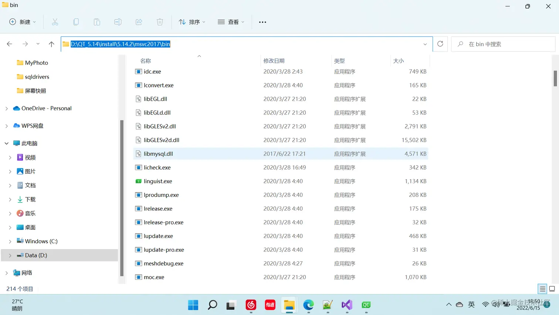Rename libmysql.dll via the toolbar icon

coord(118,22)
